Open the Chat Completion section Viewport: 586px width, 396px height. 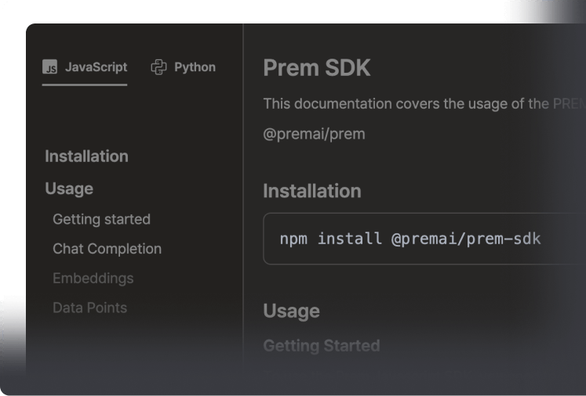pyautogui.click(x=107, y=249)
